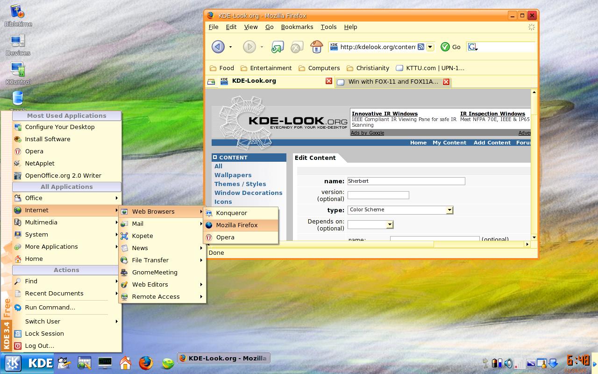Open the Tools menu in Firefox
This screenshot has width=598, height=374.
328,27
